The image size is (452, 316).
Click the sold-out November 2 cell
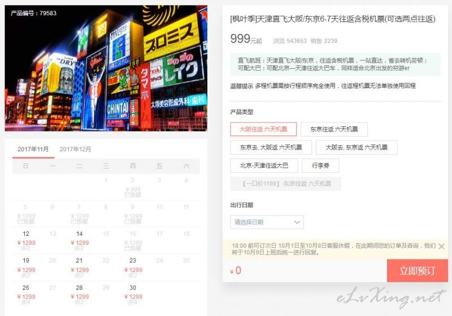[133, 187]
